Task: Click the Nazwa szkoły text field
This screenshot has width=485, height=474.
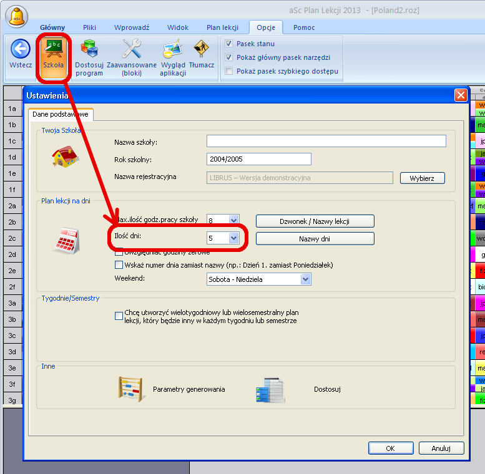Action: 326,141
